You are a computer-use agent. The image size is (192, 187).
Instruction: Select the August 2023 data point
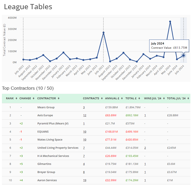click(x=110, y=61)
